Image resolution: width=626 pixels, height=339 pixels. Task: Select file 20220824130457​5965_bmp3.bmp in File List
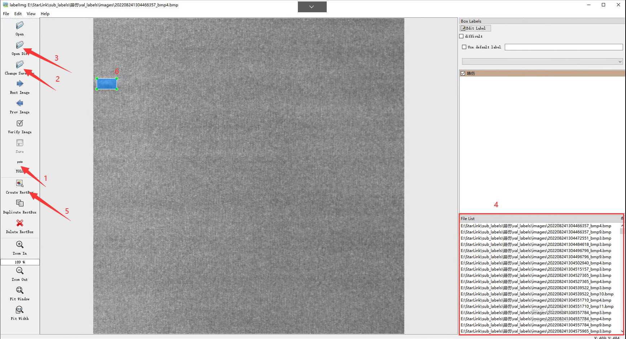pyautogui.click(x=536, y=331)
